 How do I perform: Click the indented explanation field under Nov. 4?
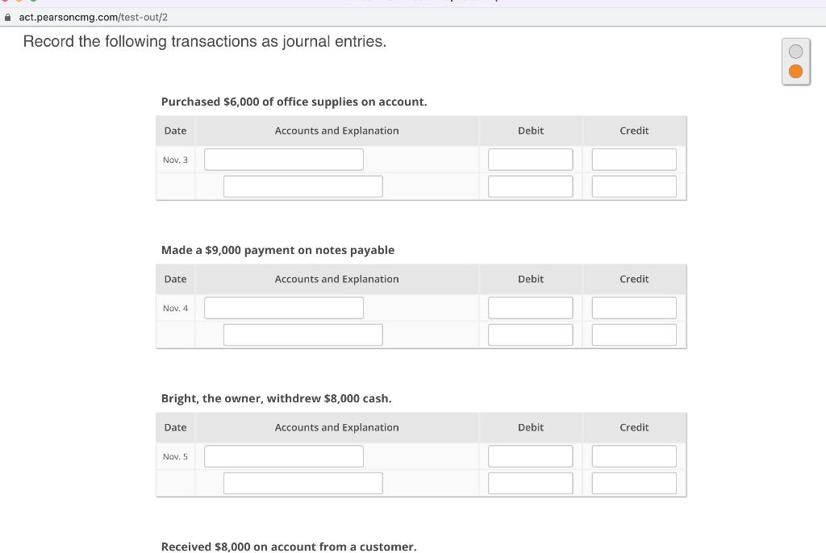pos(302,335)
